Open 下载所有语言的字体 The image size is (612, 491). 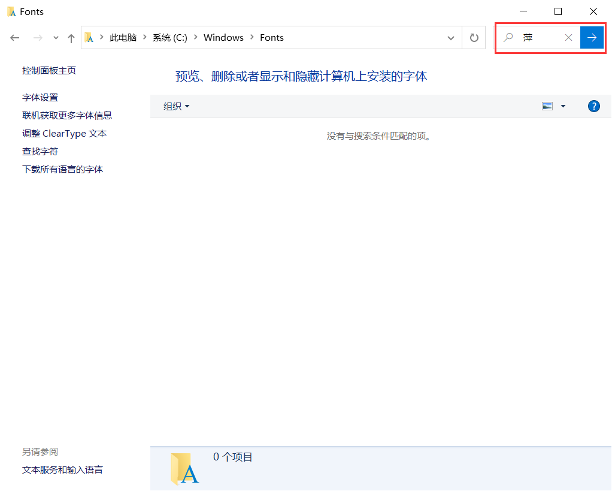click(x=62, y=169)
